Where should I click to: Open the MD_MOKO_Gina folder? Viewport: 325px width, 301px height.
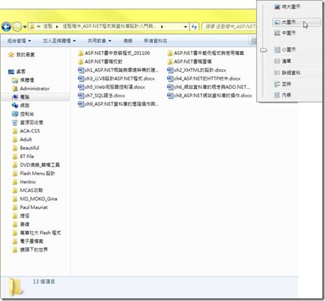tap(35, 199)
